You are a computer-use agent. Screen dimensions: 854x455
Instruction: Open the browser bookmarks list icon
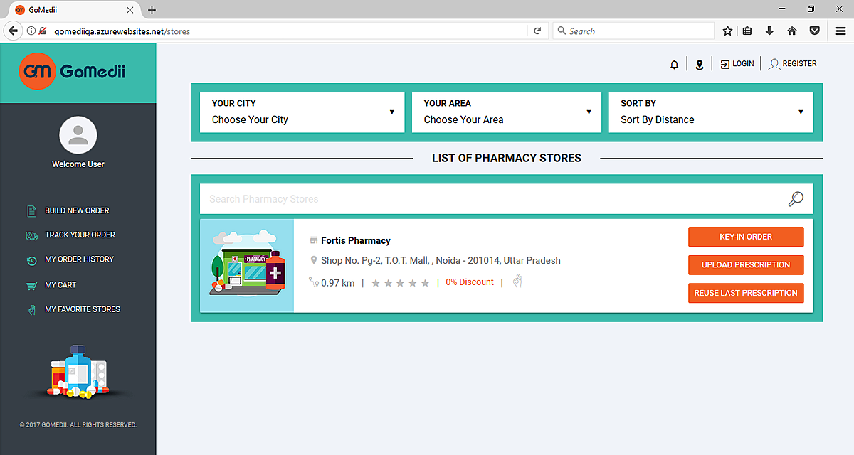747,31
